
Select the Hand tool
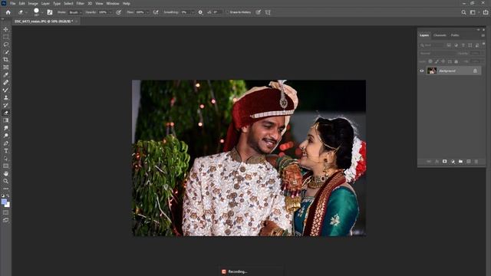pos(5,174)
